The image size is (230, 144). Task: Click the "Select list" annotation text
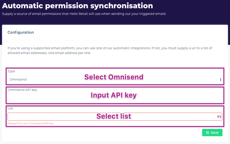[x=114, y=116]
